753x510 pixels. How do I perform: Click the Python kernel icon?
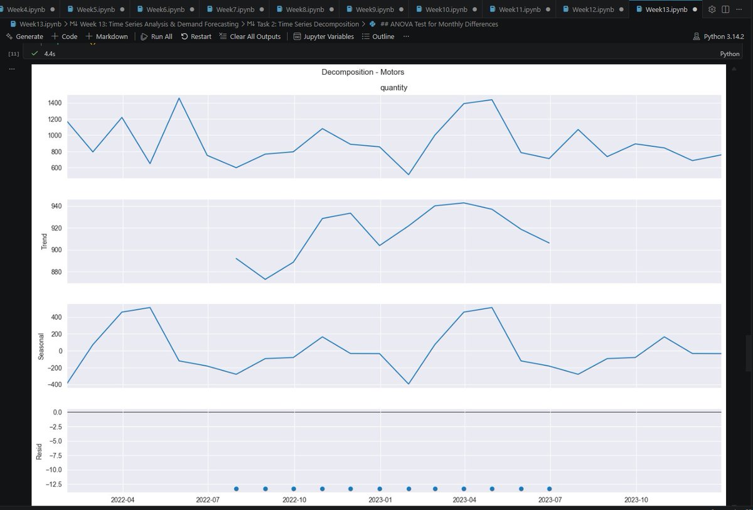(697, 36)
